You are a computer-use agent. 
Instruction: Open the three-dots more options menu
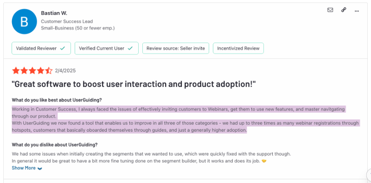[357, 11]
